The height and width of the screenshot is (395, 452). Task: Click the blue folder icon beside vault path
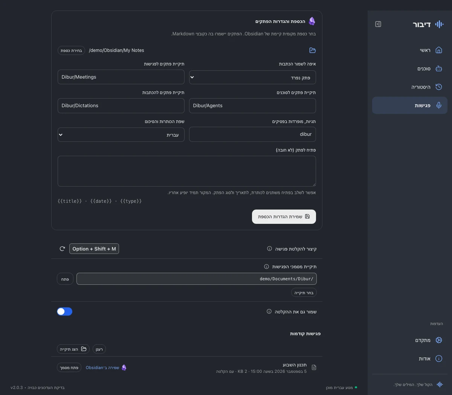(312, 50)
